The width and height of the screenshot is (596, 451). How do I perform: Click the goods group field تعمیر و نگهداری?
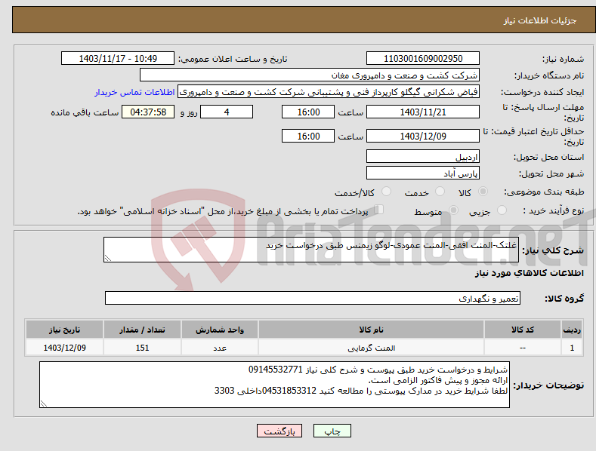click(313, 299)
